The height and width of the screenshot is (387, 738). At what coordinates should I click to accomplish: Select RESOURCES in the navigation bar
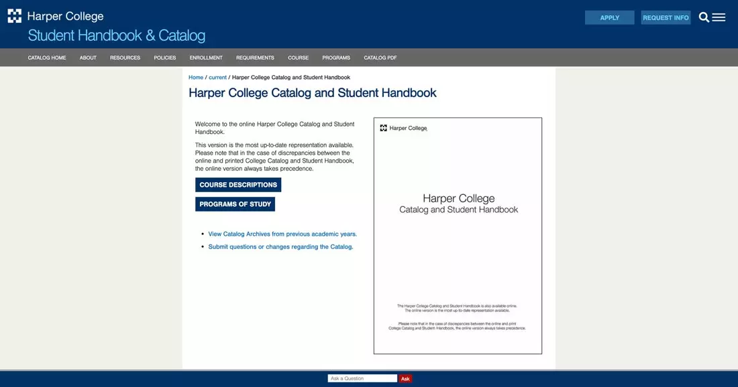click(x=125, y=58)
